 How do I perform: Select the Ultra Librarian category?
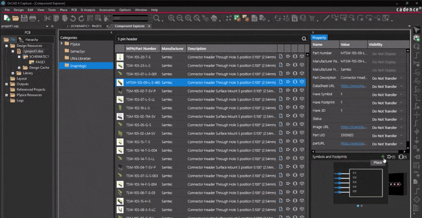(80, 58)
